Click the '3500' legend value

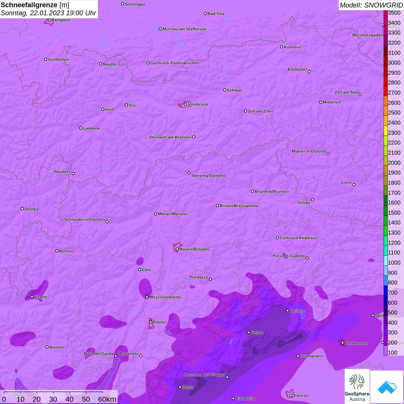pos(394,13)
